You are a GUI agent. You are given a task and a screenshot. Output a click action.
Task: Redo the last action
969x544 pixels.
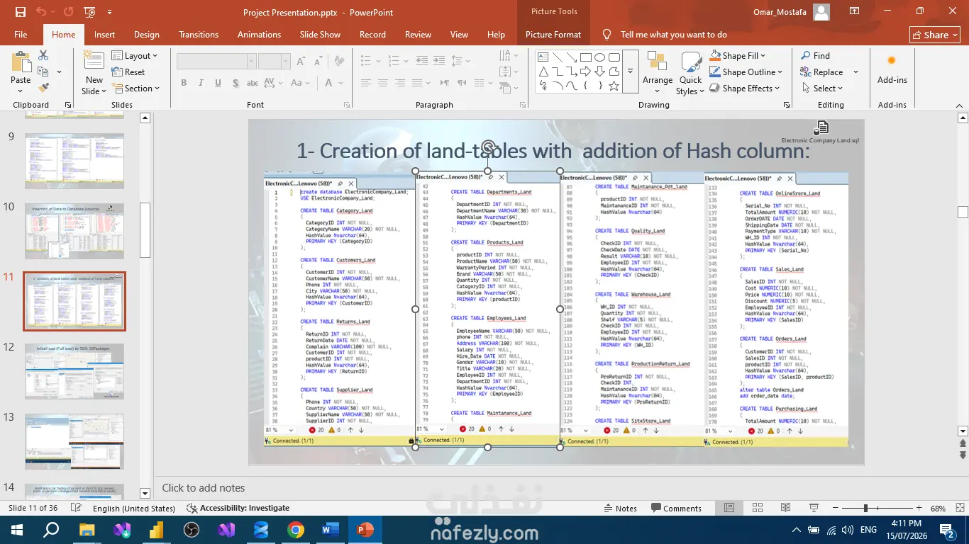[x=68, y=12]
